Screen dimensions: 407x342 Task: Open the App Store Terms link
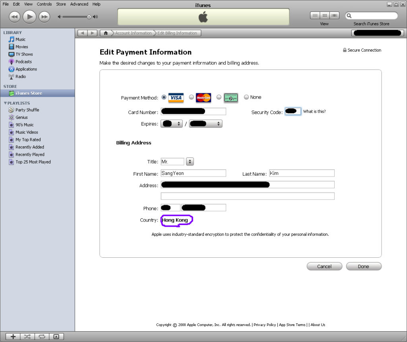(x=292, y=325)
